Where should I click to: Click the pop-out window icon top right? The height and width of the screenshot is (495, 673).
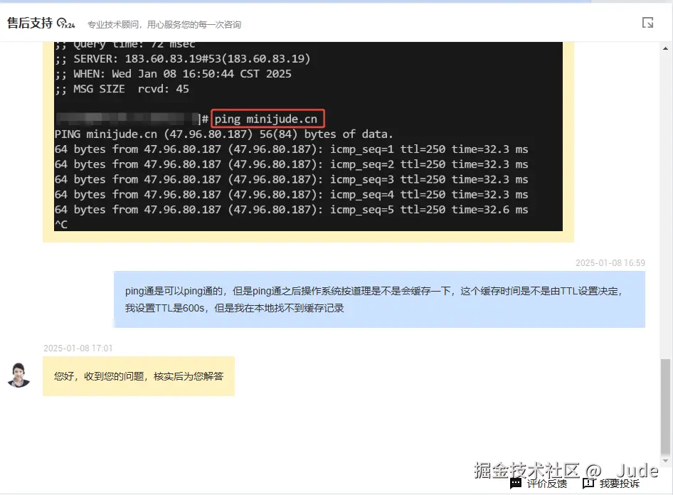point(647,22)
